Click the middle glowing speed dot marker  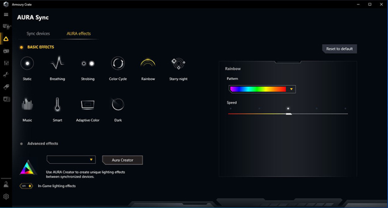(x=288, y=108)
